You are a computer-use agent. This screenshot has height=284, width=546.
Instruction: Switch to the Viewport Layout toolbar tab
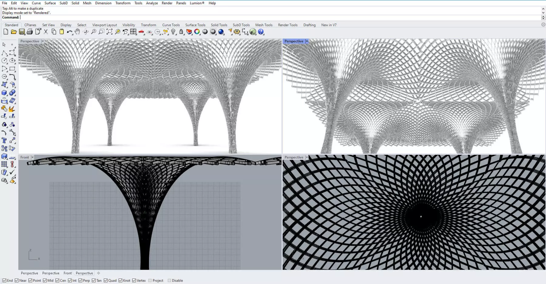(105, 25)
